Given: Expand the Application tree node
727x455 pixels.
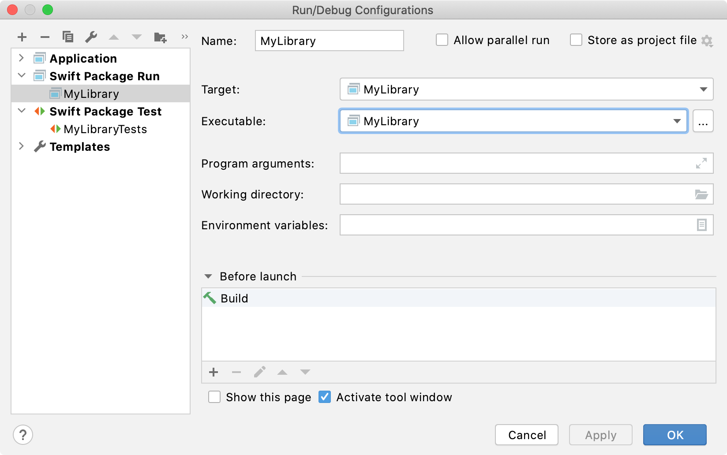Looking at the screenshot, I should [21, 58].
